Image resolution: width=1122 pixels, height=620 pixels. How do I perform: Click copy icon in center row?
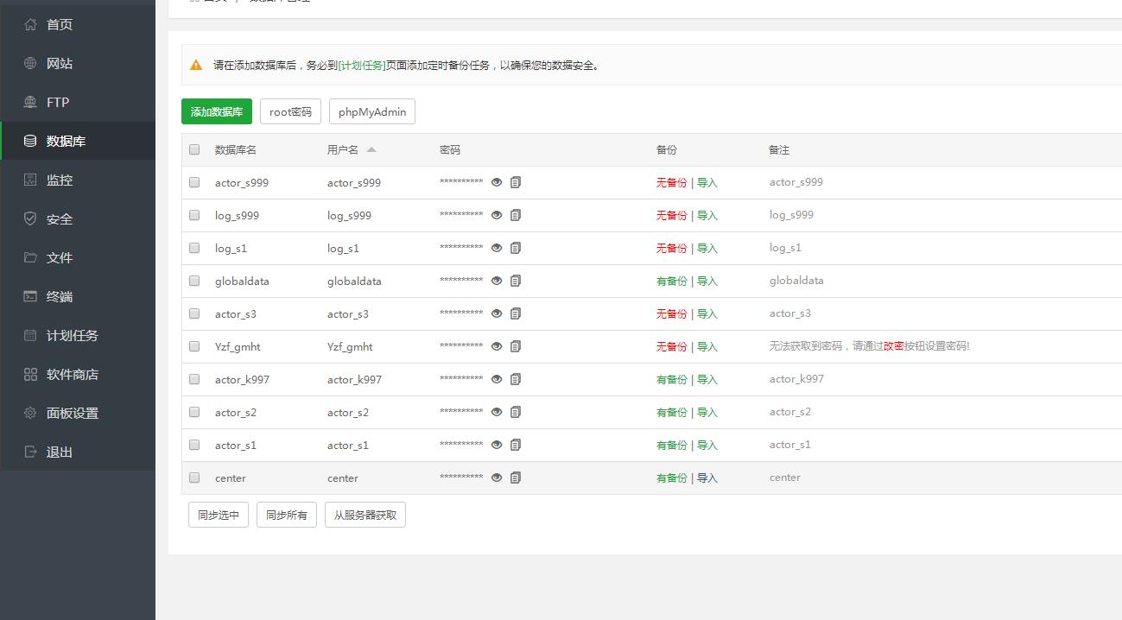click(516, 478)
